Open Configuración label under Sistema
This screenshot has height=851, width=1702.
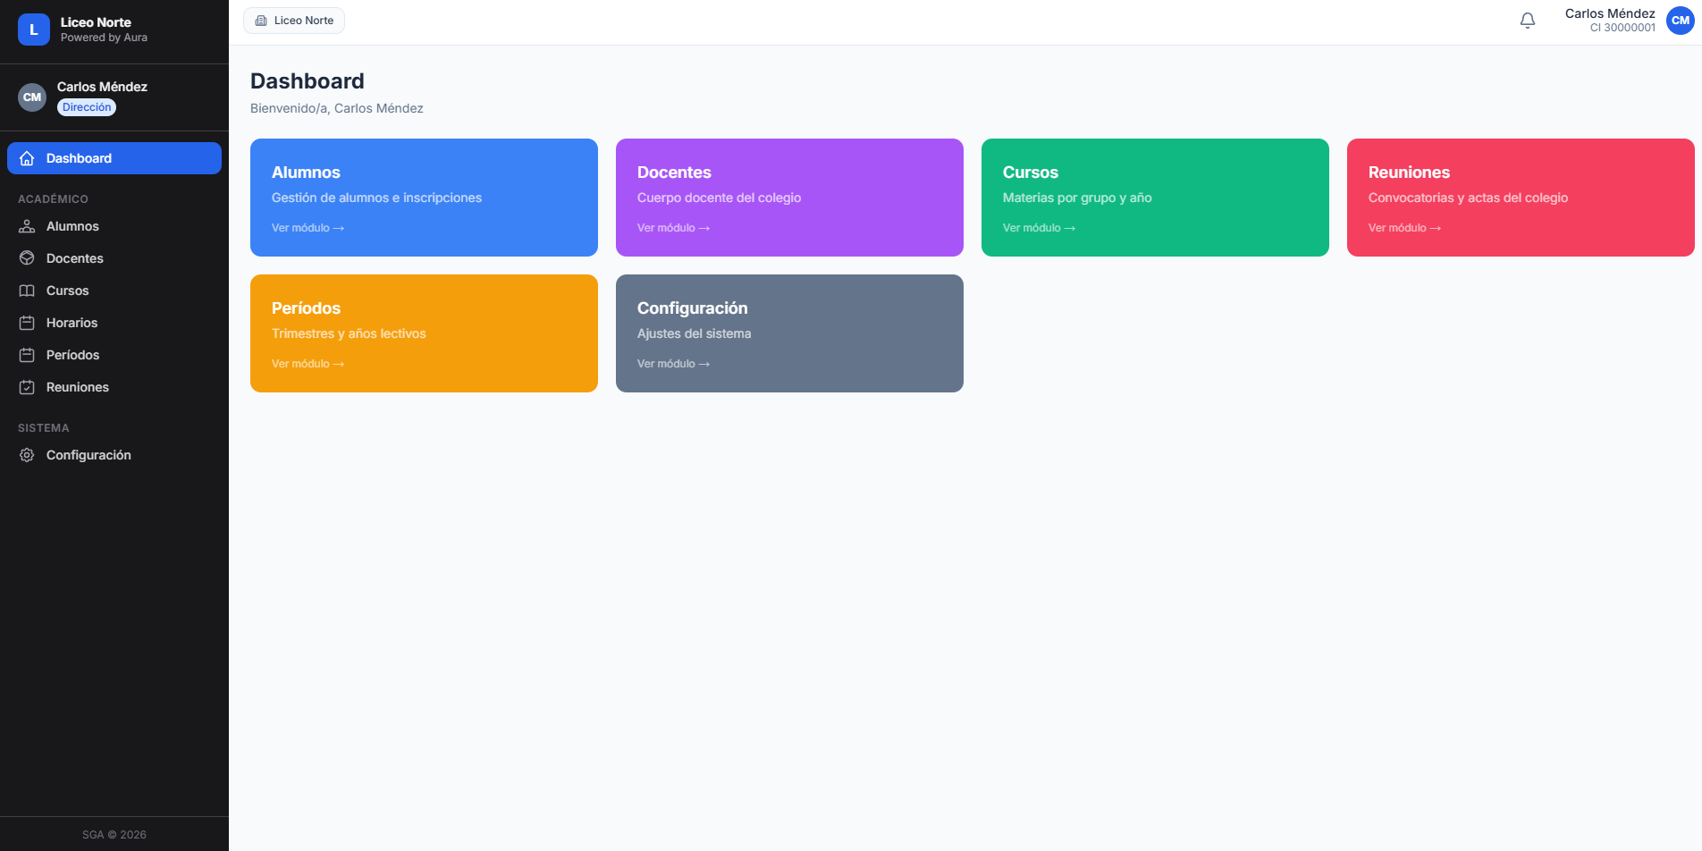click(88, 455)
